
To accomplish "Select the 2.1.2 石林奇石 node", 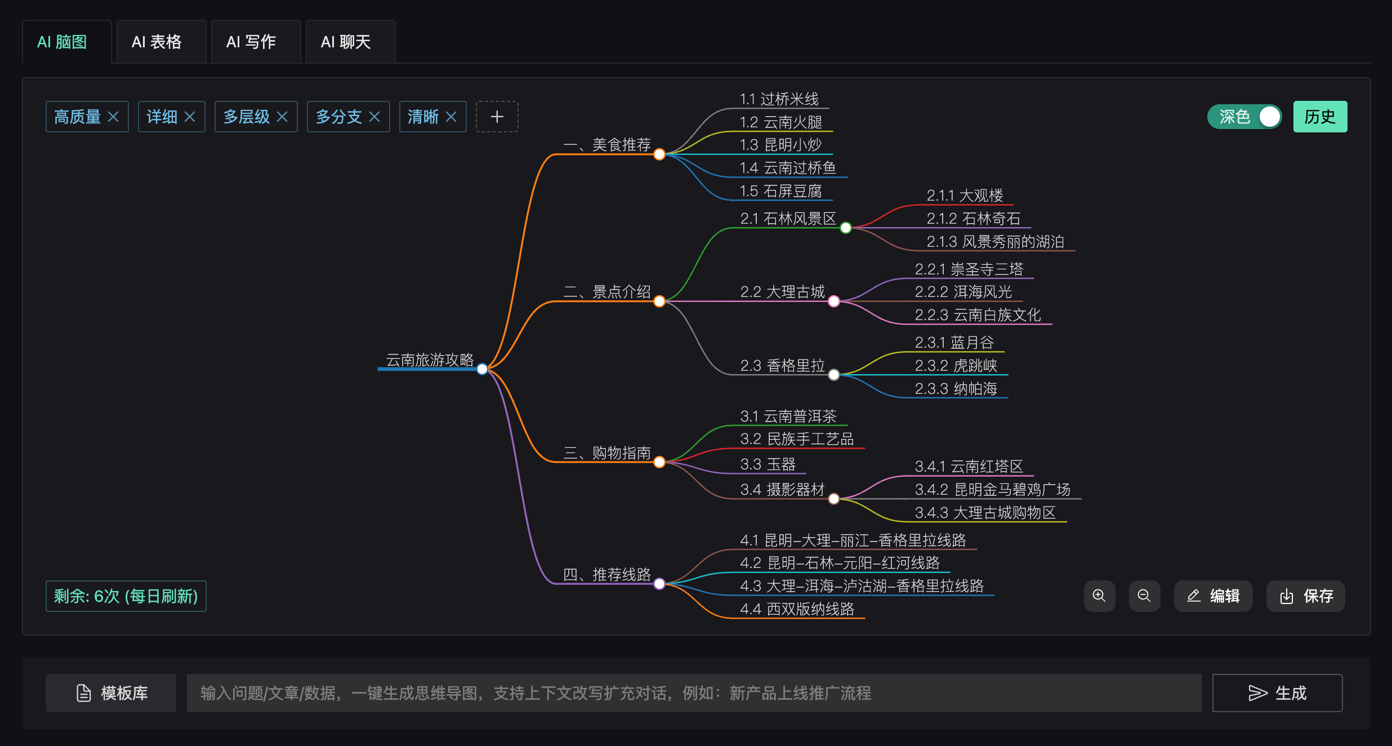I will [974, 219].
